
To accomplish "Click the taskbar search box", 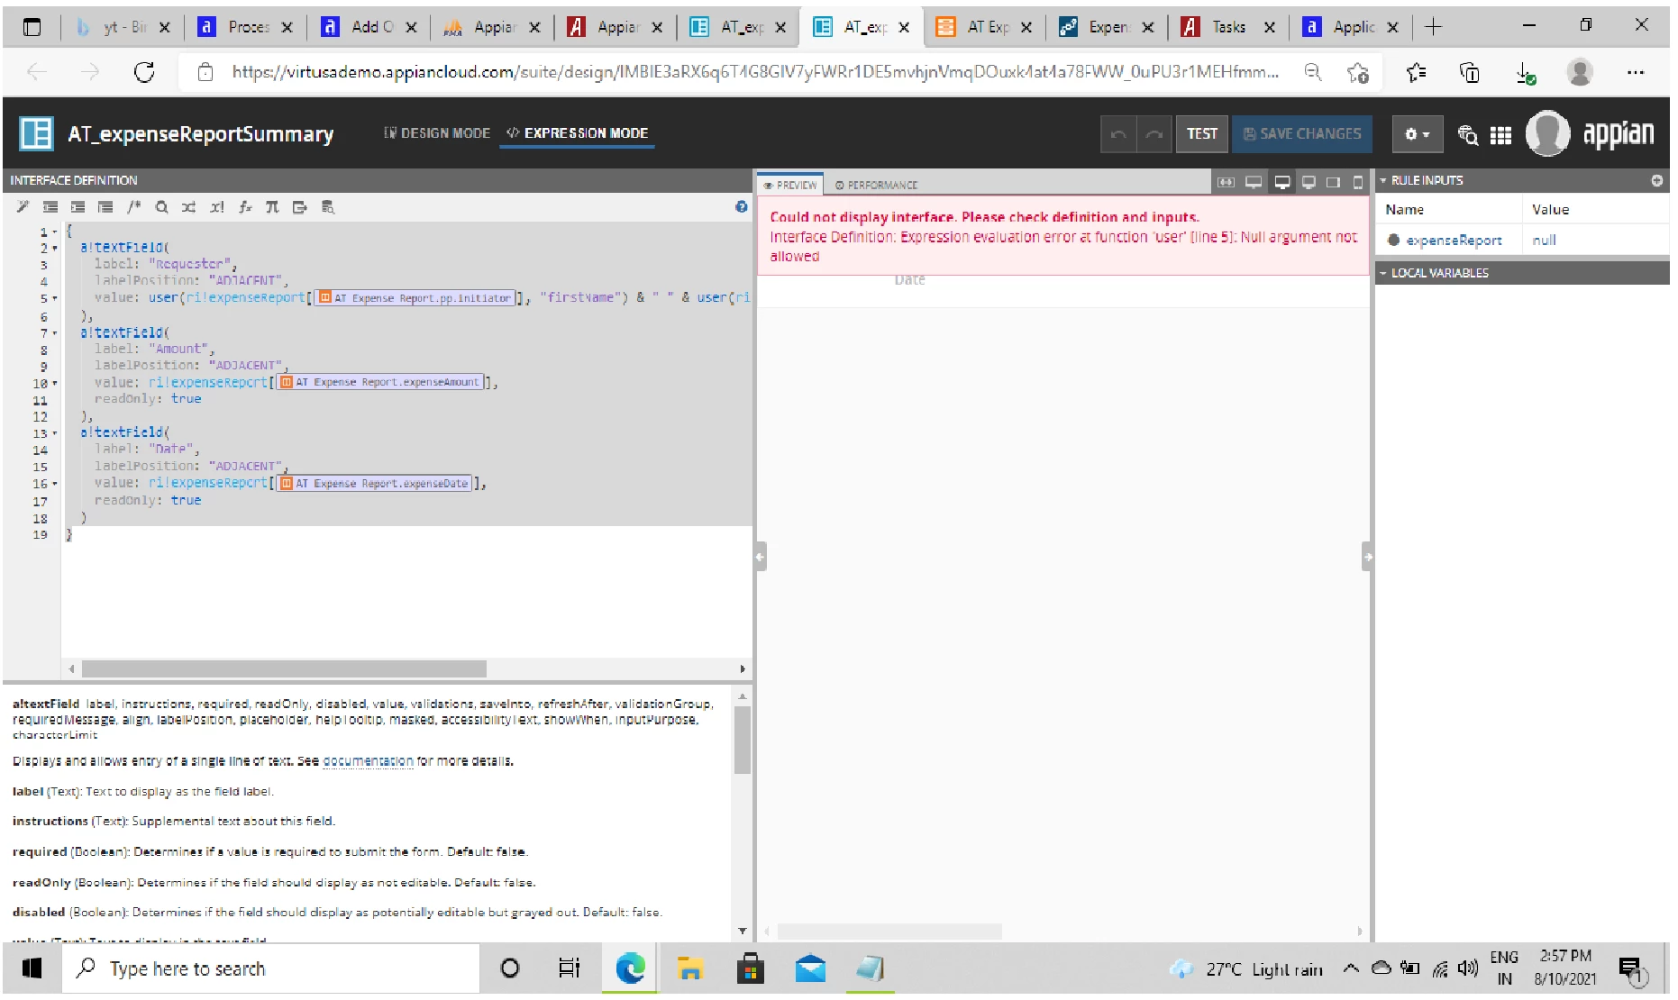I will coord(270,968).
